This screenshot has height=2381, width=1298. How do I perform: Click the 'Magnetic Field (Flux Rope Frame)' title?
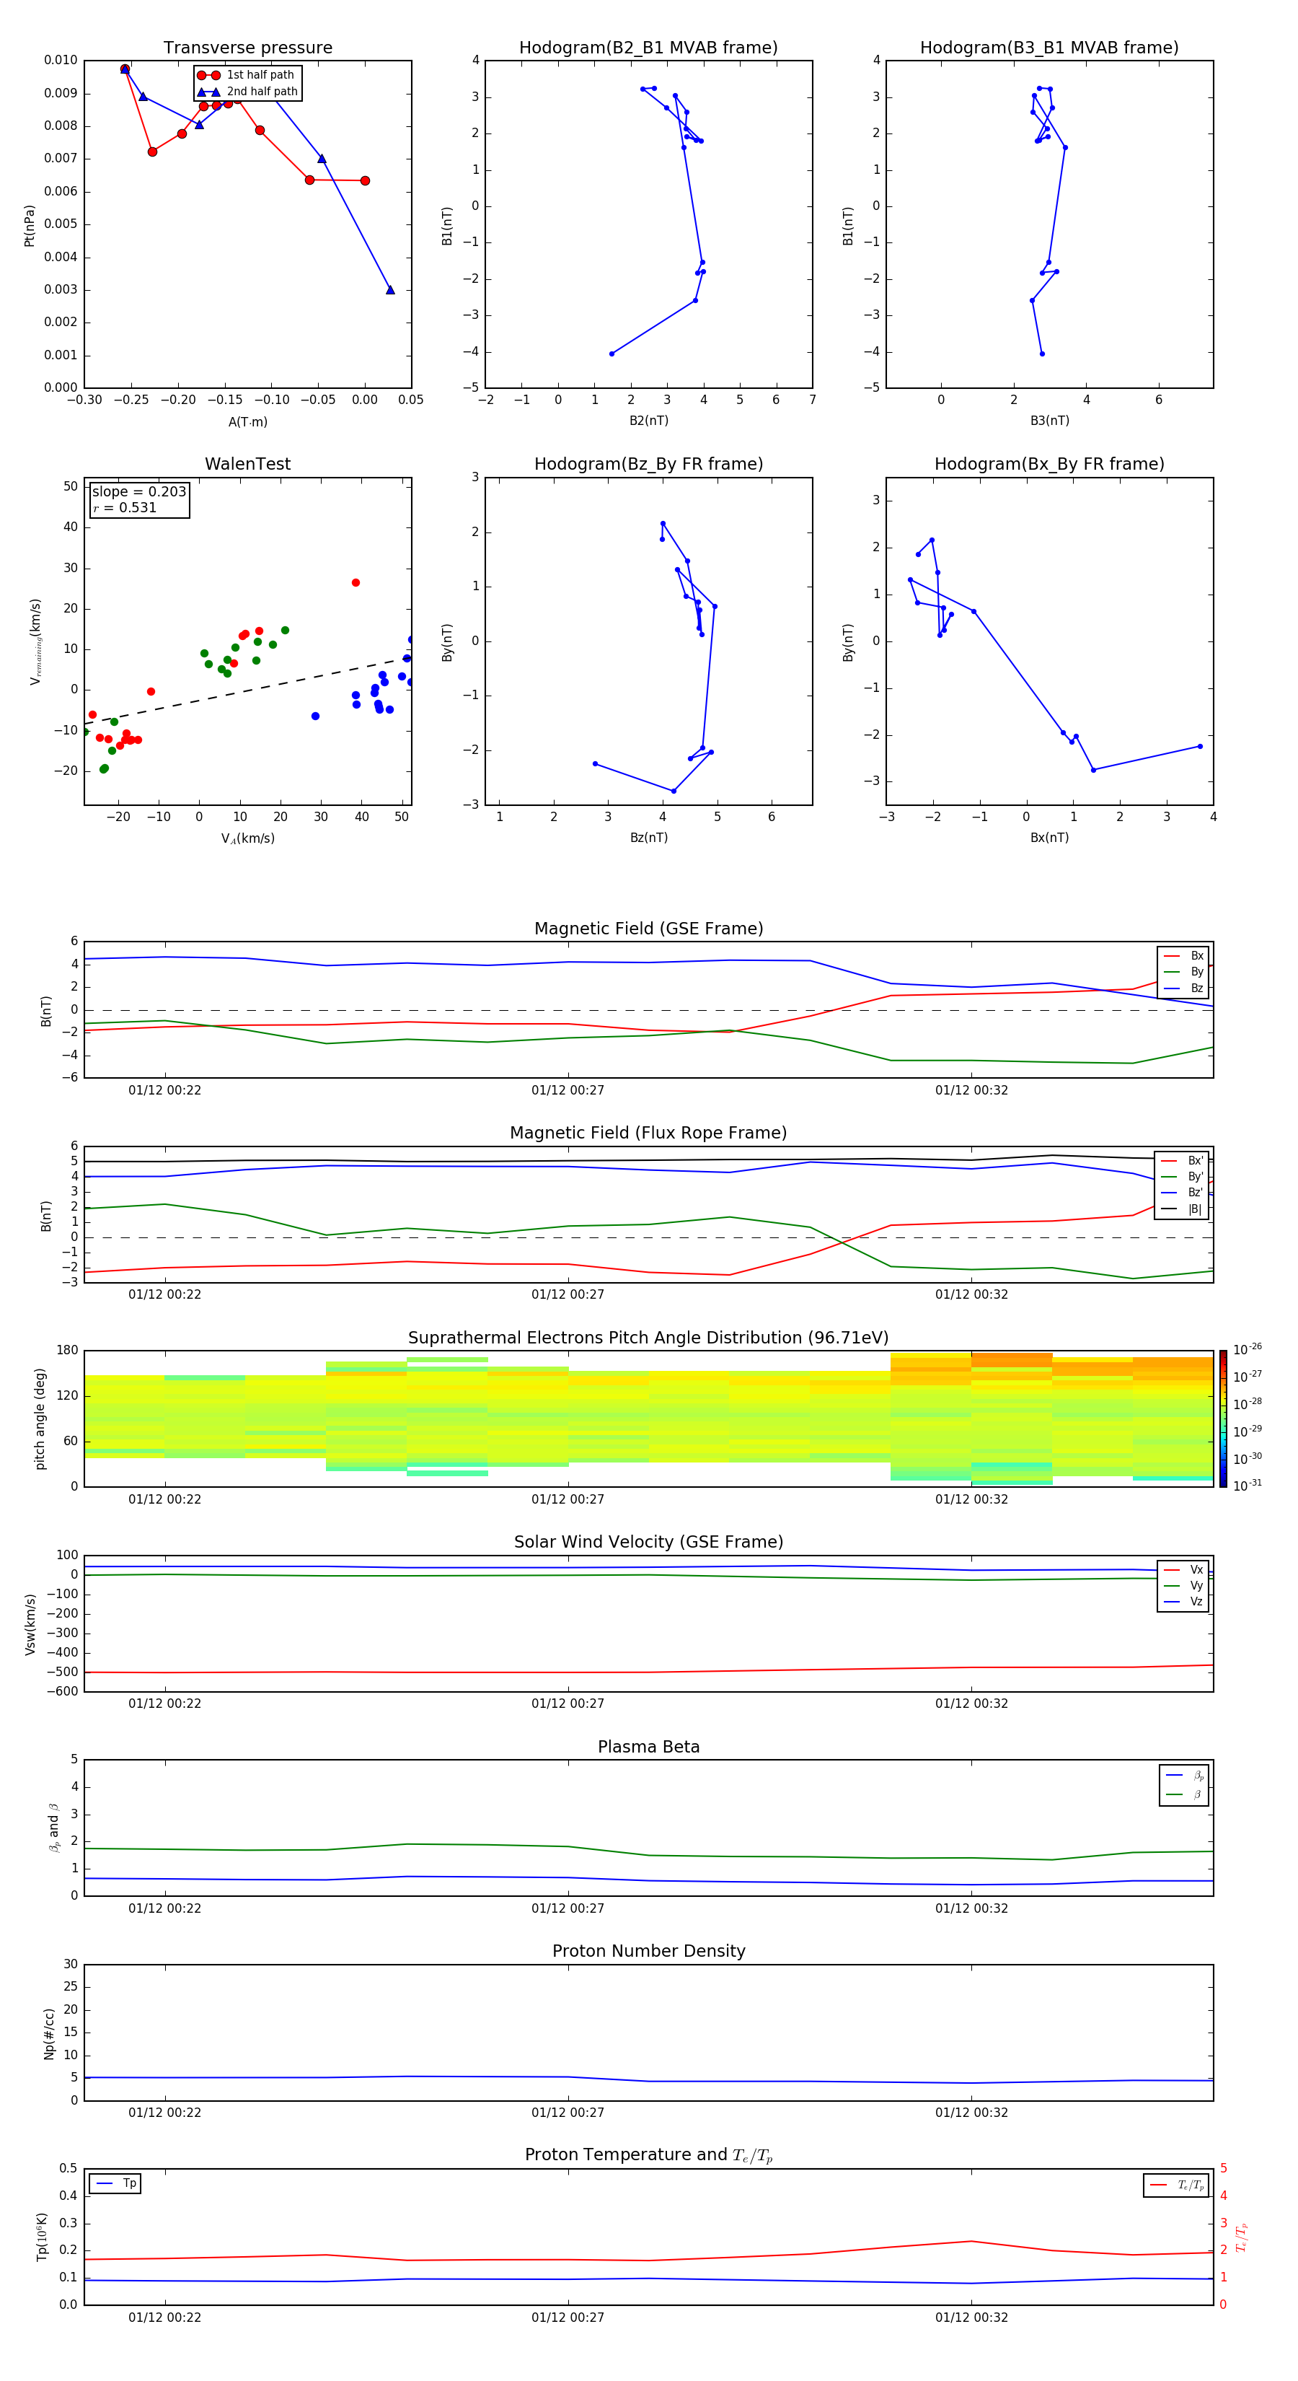pos(648,1134)
